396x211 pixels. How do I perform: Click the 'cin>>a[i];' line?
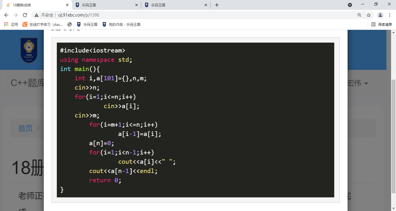(x=121, y=106)
